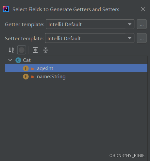Collapse the Cat class tree node
The height and width of the screenshot is (161, 150).
(10, 60)
